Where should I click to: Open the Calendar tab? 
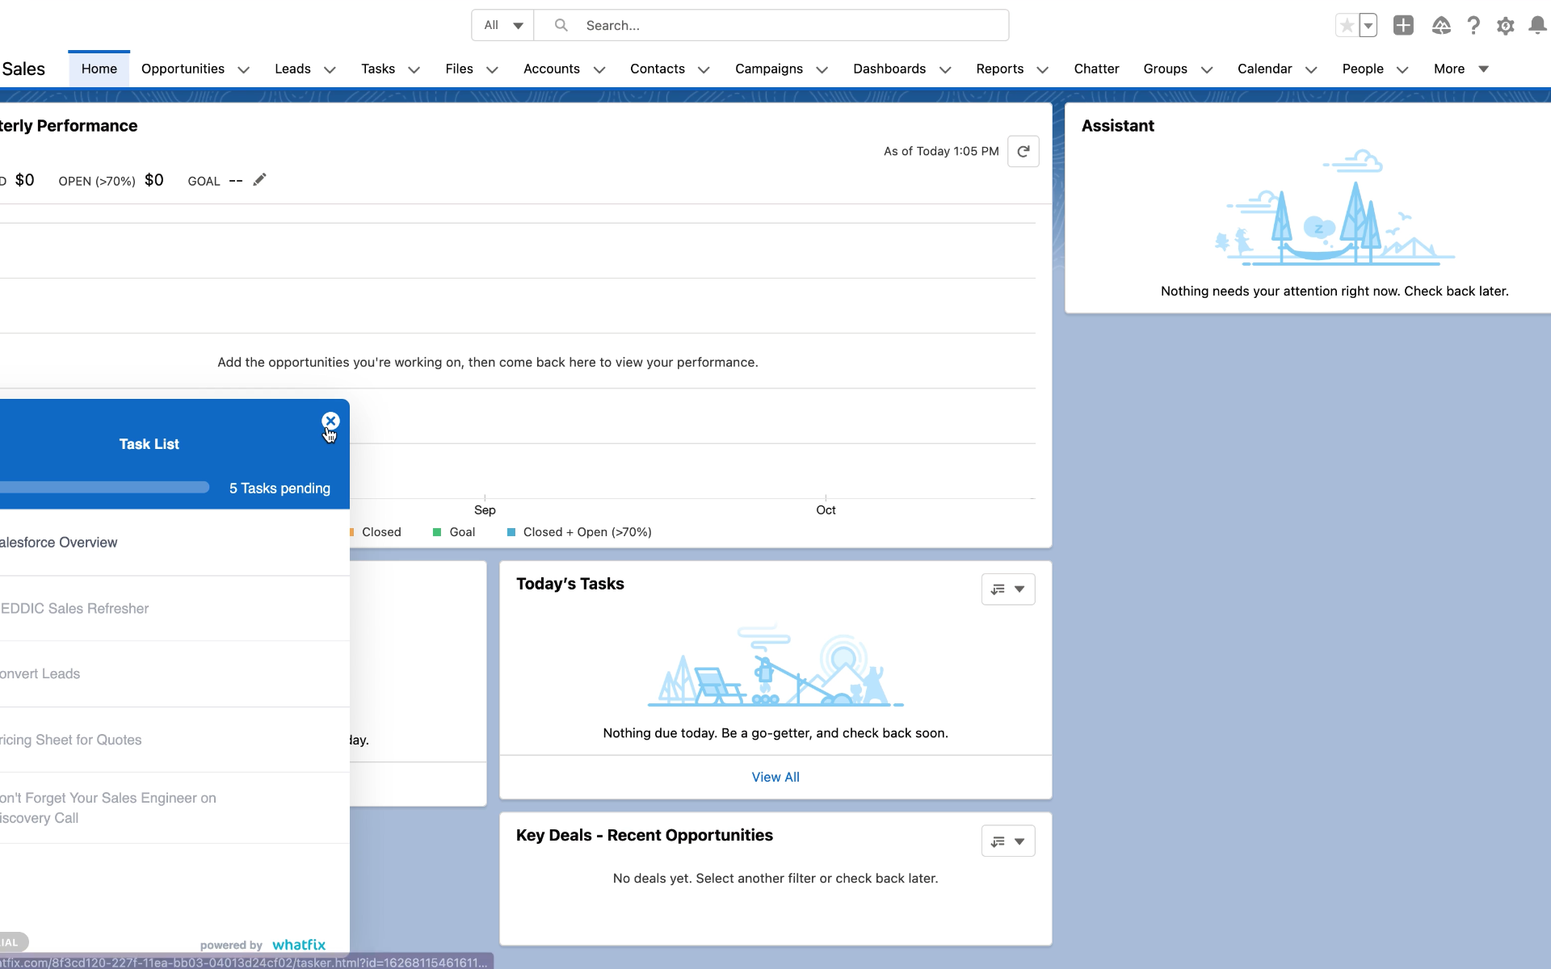pyautogui.click(x=1264, y=69)
